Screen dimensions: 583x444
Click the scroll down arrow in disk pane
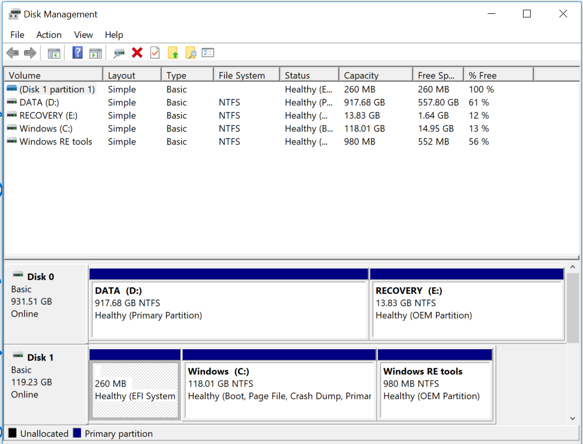coord(573,418)
